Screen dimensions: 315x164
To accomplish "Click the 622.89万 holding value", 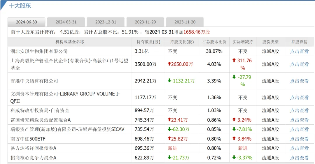I will pos(144,158).
